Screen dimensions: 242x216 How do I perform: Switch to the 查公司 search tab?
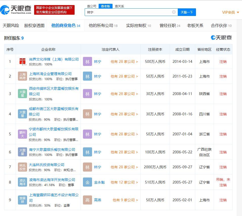[92, 6]
